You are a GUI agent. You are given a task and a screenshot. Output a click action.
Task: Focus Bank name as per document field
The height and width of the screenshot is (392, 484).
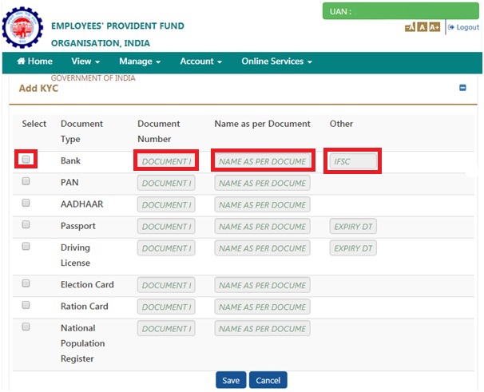(263, 161)
